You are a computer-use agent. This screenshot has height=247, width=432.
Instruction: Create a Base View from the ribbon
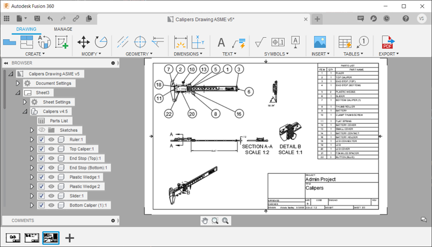[9, 42]
